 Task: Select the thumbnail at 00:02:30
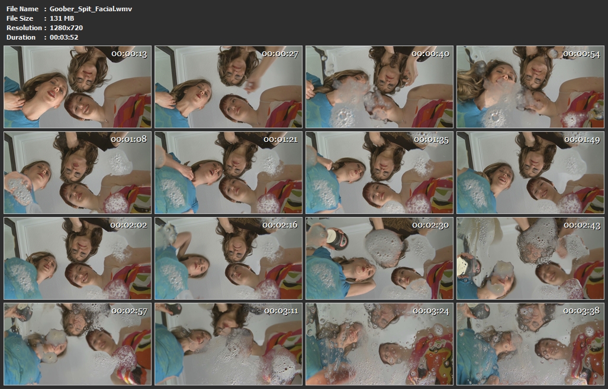[379, 258]
